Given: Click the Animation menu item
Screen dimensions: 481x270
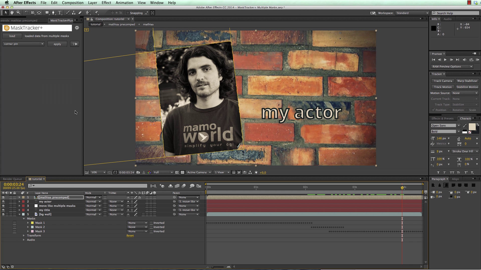Looking at the screenshot, I should 124,3.
